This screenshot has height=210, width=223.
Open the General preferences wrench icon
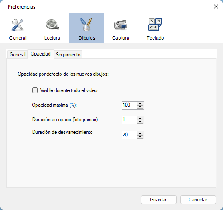pos(18,25)
